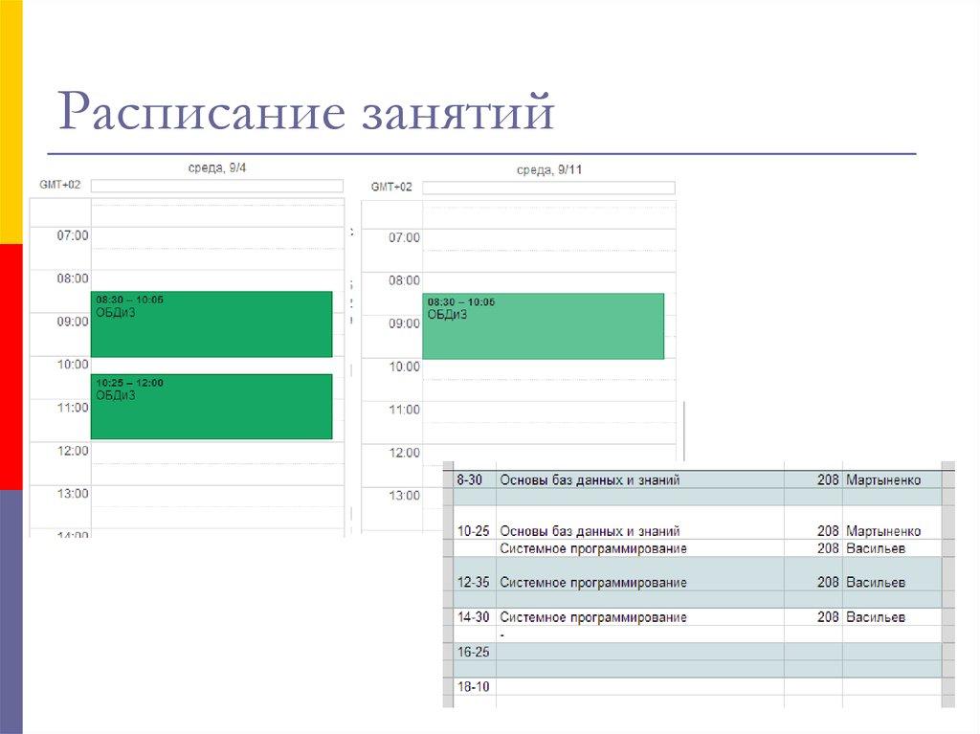Click the red stripe on the left border

(10, 364)
